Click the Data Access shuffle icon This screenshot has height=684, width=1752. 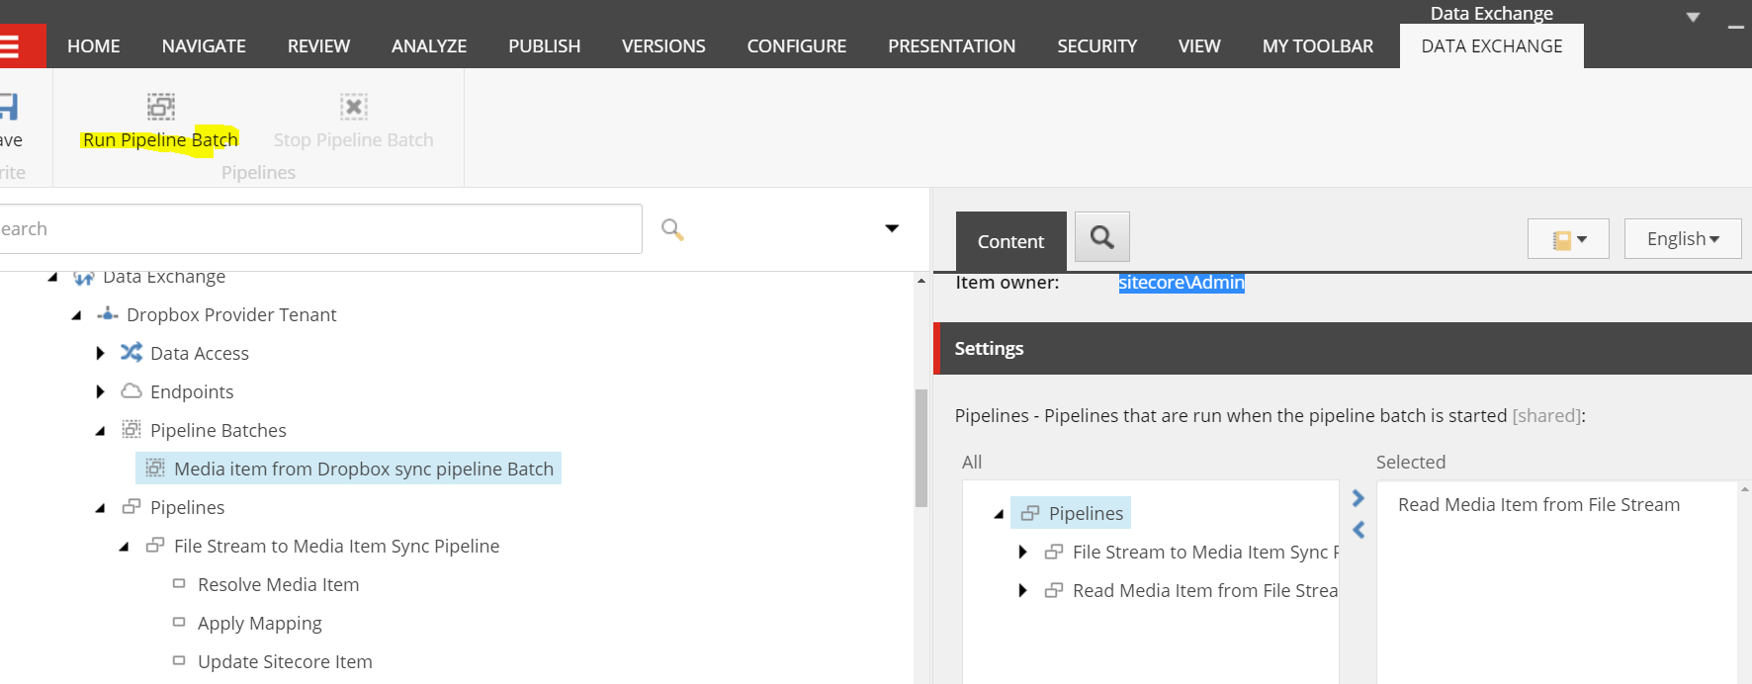[131, 353]
